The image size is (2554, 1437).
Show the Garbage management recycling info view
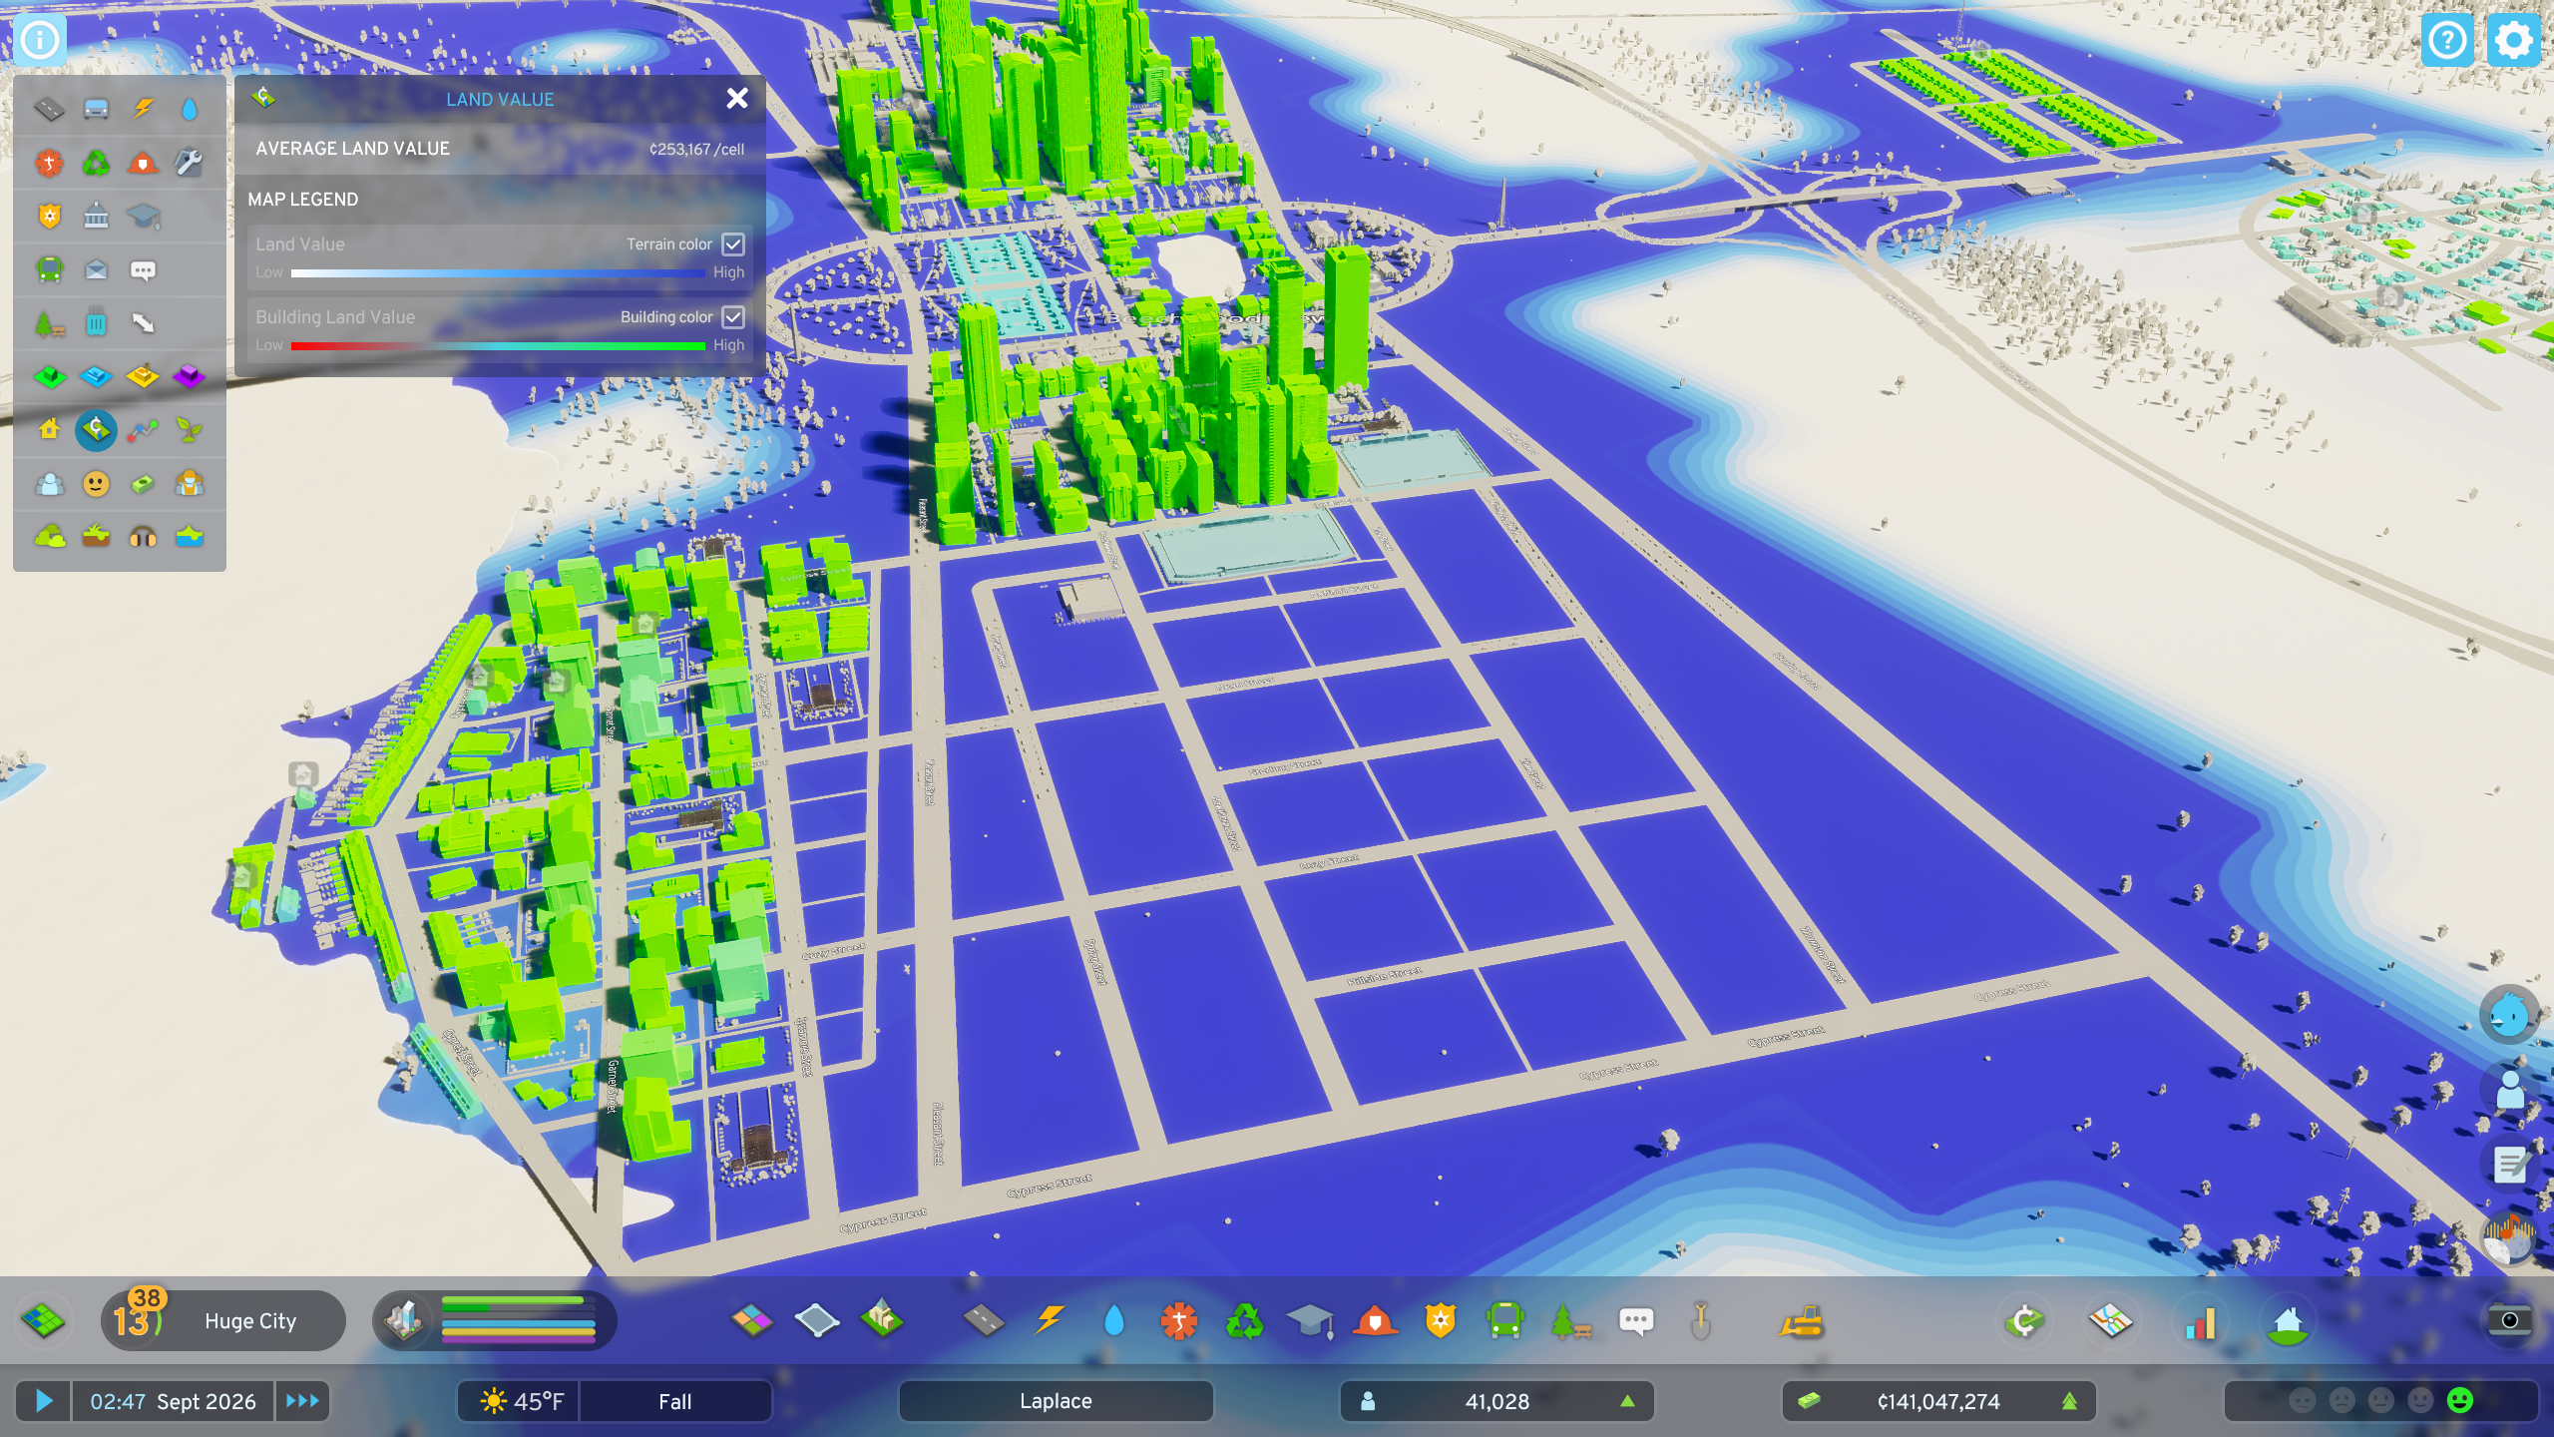(96, 162)
